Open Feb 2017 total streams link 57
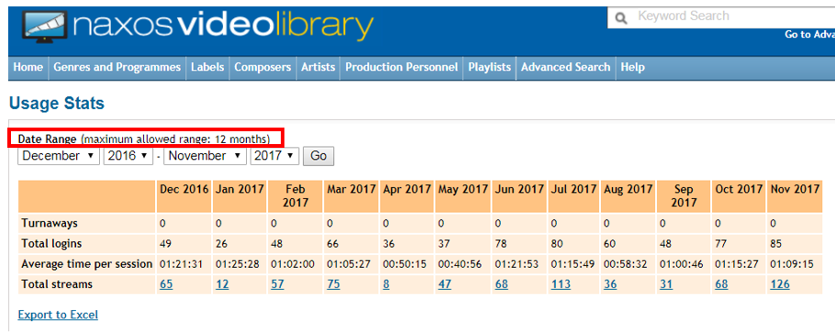Image resolution: width=835 pixels, height=335 pixels. 277,285
